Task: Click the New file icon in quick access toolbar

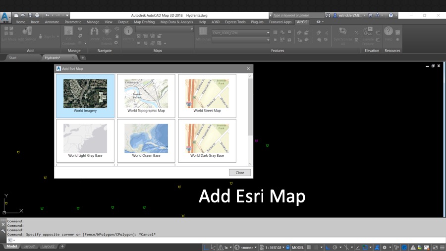Action: click(x=16, y=15)
